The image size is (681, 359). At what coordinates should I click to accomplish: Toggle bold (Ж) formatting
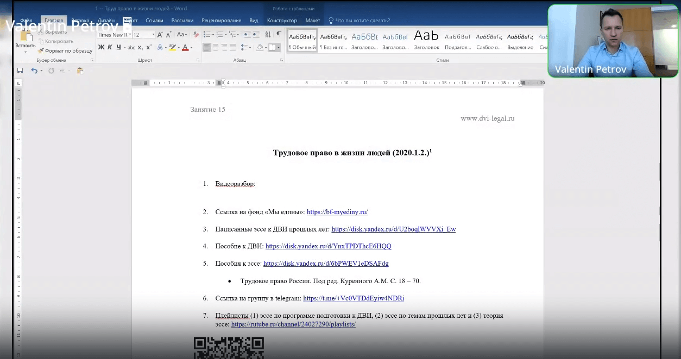[x=101, y=47]
